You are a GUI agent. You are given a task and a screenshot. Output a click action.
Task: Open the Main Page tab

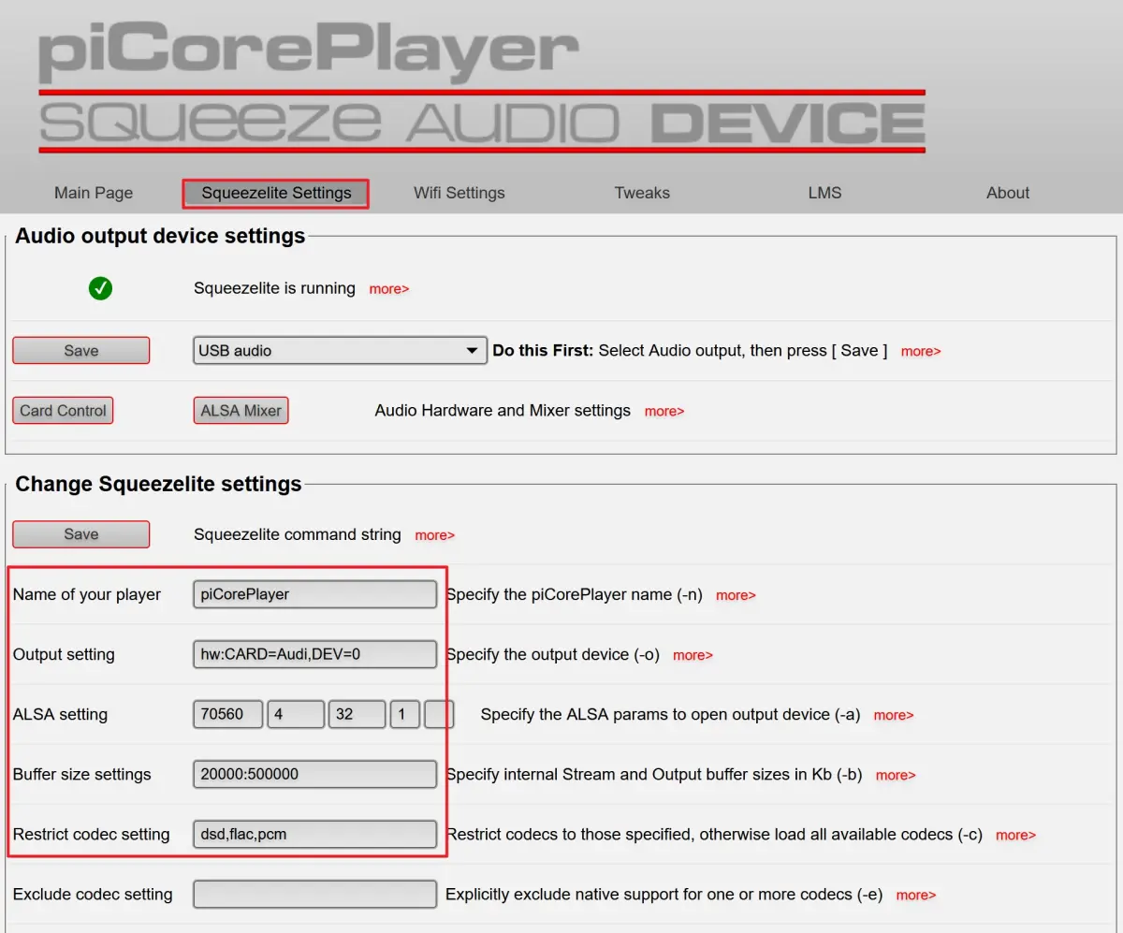(94, 193)
